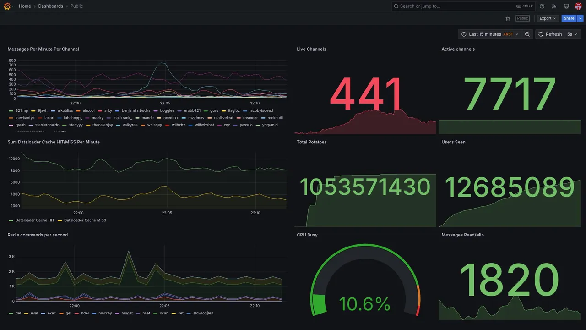Open the user profile avatar

578,6
